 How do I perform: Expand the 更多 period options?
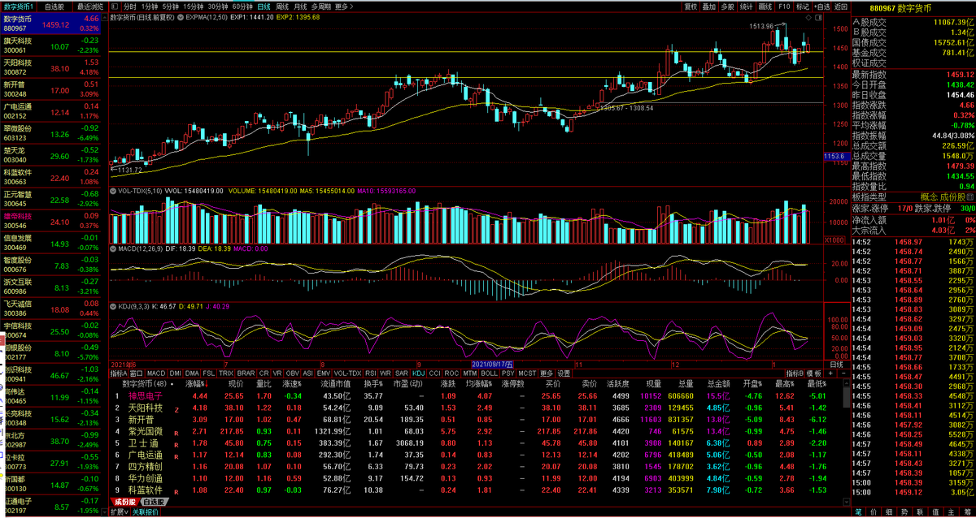pyautogui.click(x=343, y=6)
